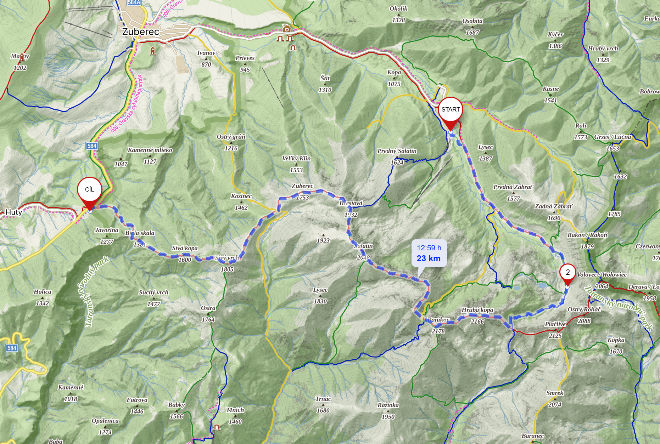Click the Hrubá kopa 2166 peak label
Viewport: 660px width, 444px height.
[x=477, y=315]
